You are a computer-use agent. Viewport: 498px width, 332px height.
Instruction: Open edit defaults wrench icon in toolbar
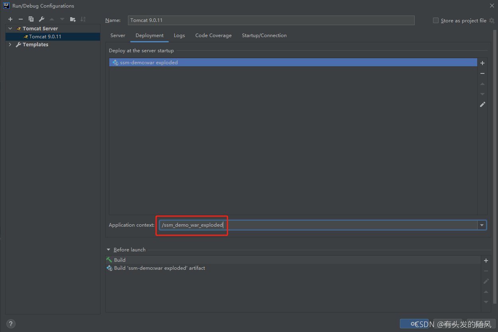coord(41,19)
